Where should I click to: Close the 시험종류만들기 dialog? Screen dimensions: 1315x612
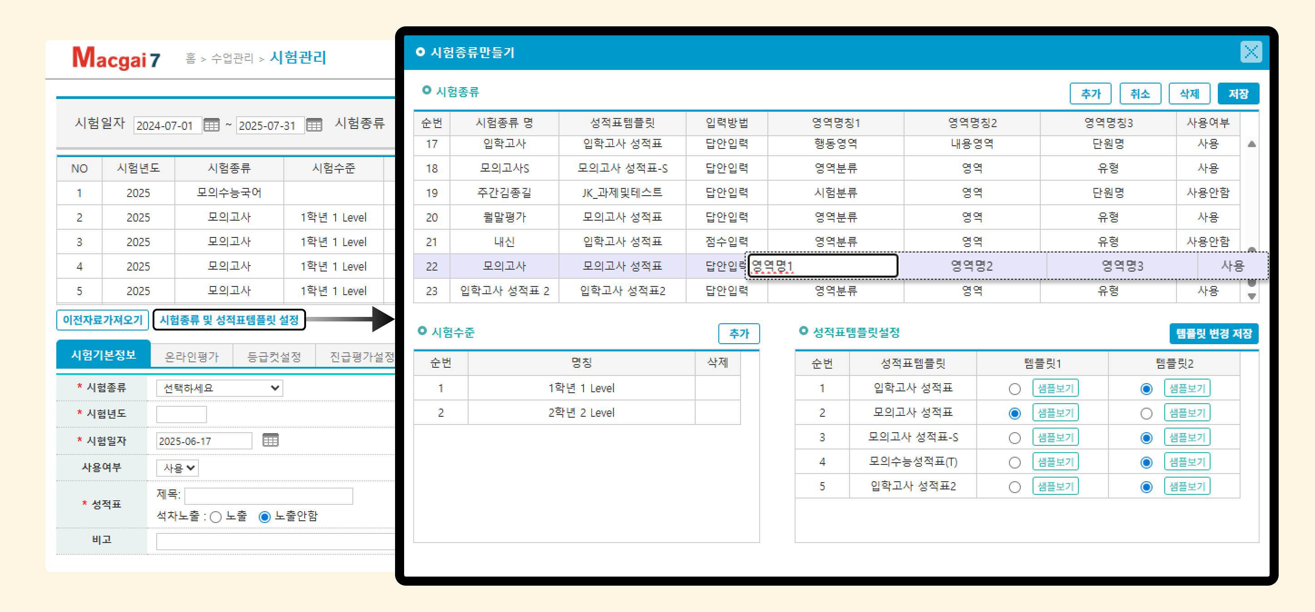click(x=1250, y=52)
